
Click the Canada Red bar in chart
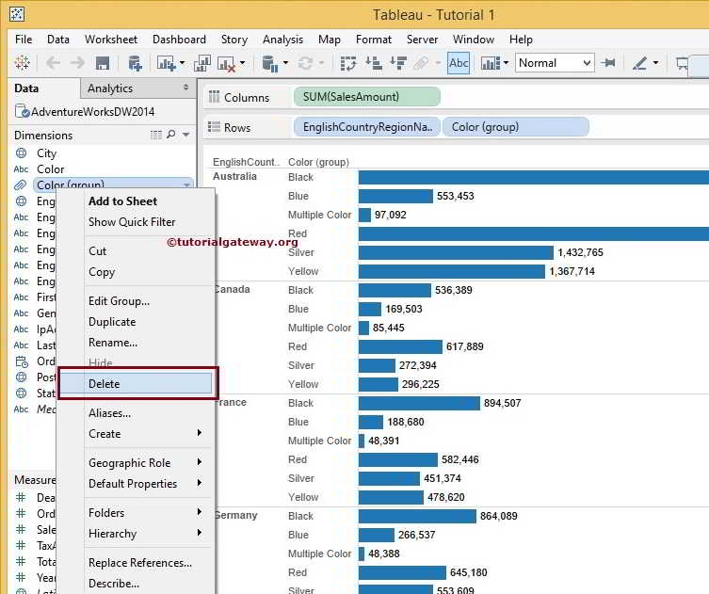[x=399, y=346]
